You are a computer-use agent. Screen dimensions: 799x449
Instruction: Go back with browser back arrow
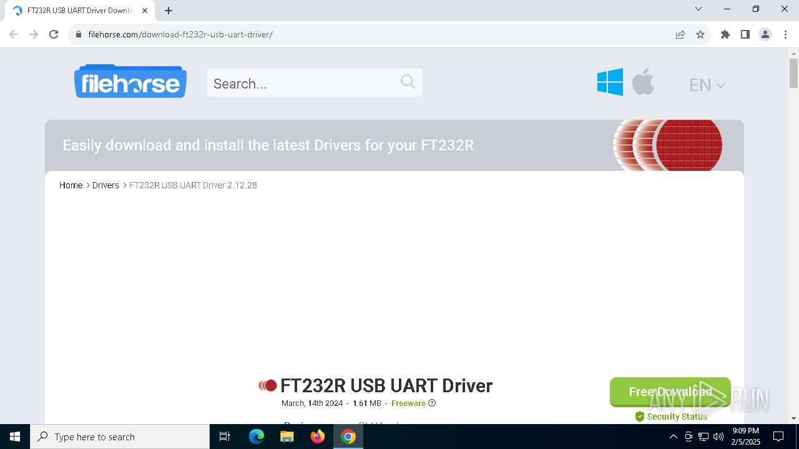(x=14, y=34)
